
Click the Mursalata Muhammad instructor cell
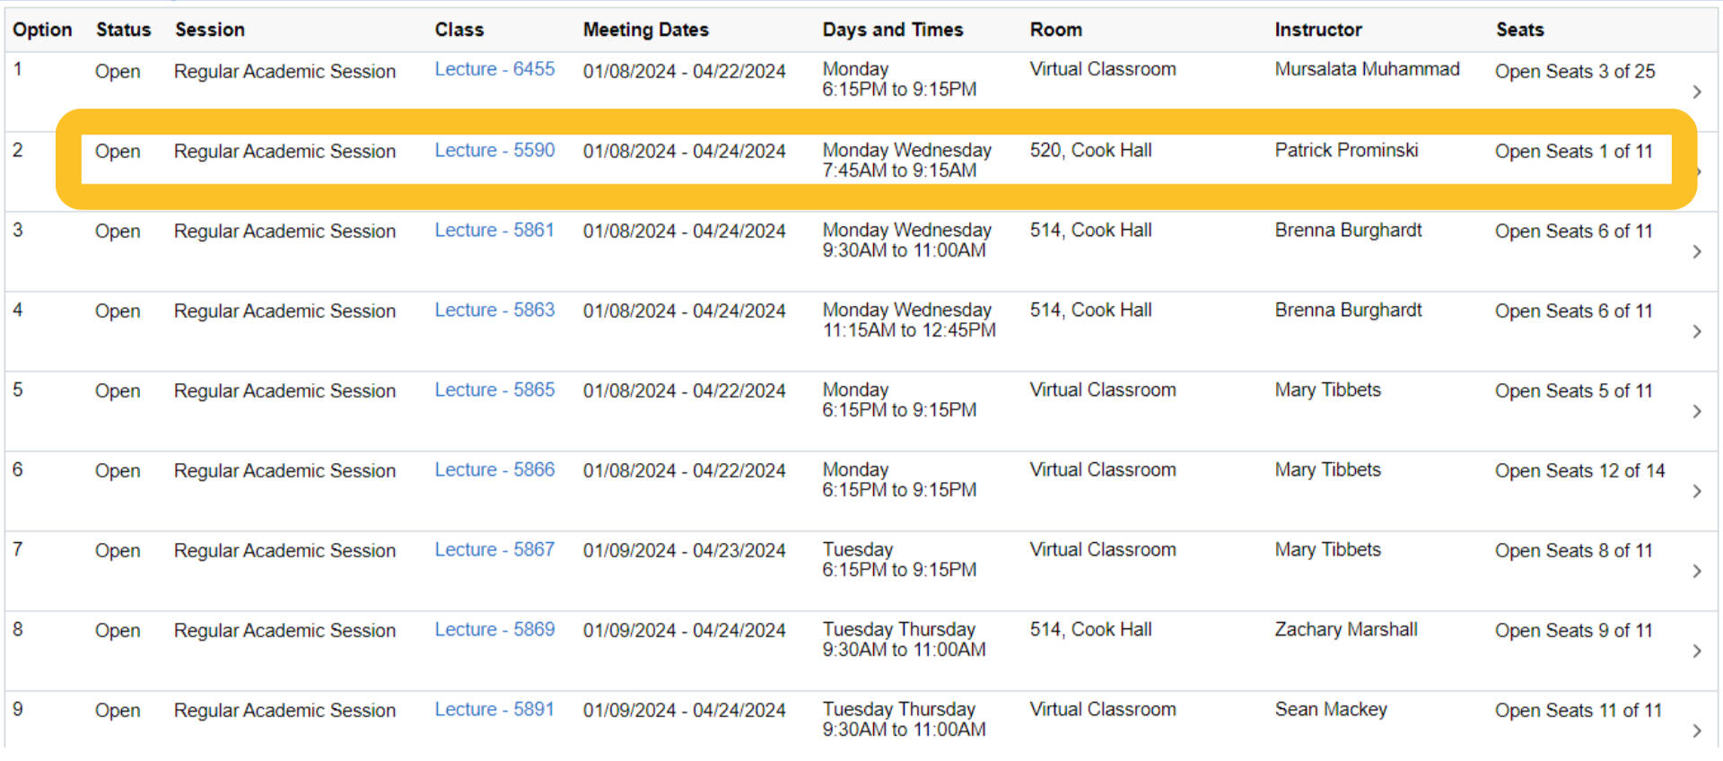pos(1367,70)
